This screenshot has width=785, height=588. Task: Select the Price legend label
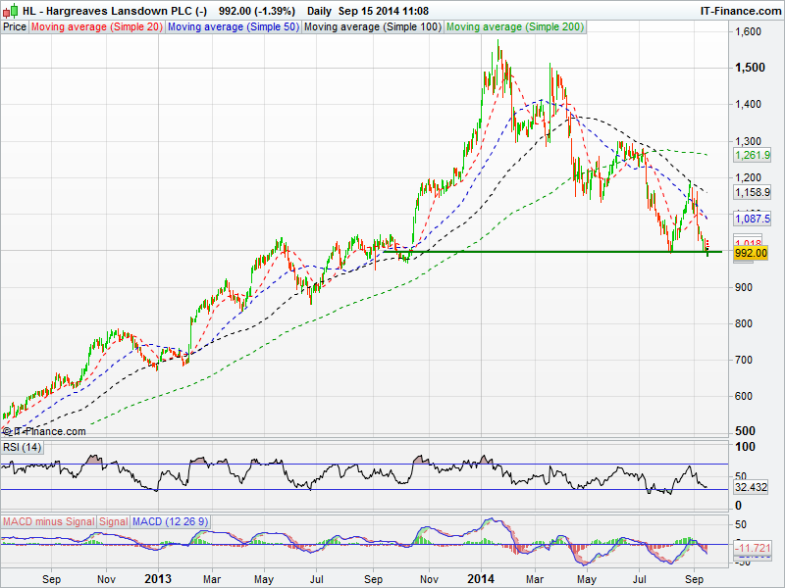point(15,27)
